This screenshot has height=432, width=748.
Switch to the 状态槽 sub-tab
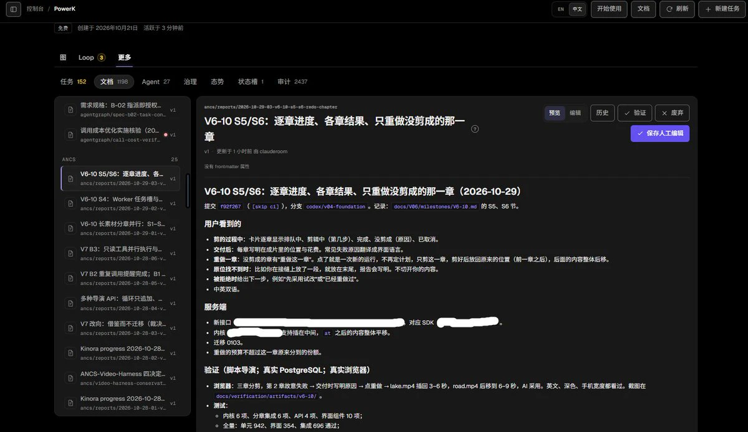251,82
